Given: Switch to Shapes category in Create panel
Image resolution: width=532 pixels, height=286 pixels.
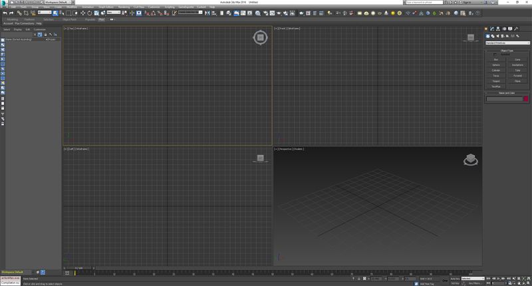Looking at the screenshot, I should pos(493,36).
